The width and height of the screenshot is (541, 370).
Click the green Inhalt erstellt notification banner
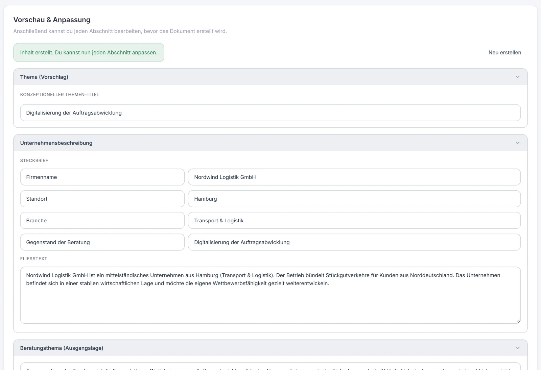click(x=89, y=52)
